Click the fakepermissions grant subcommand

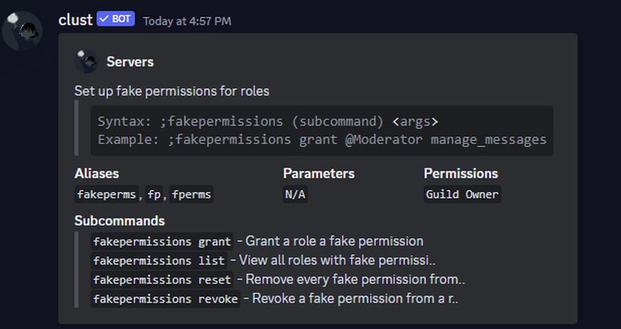(x=162, y=242)
